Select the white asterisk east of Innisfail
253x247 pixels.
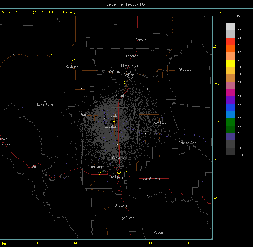point(147,89)
